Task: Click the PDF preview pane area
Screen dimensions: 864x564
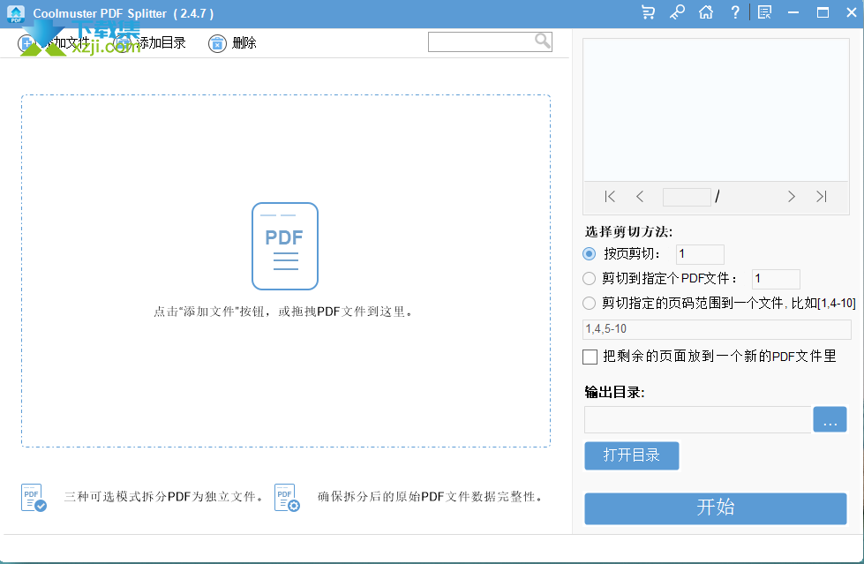Action: (x=716, y=109)
